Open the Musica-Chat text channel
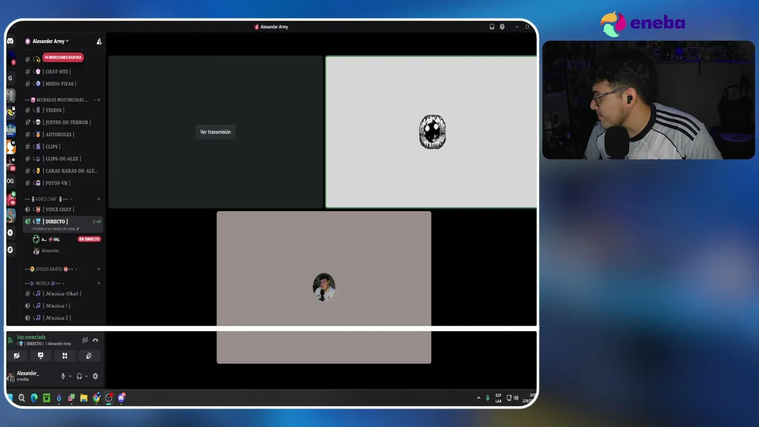Screen dimensions: 759x427 click(x=63, y=294)
